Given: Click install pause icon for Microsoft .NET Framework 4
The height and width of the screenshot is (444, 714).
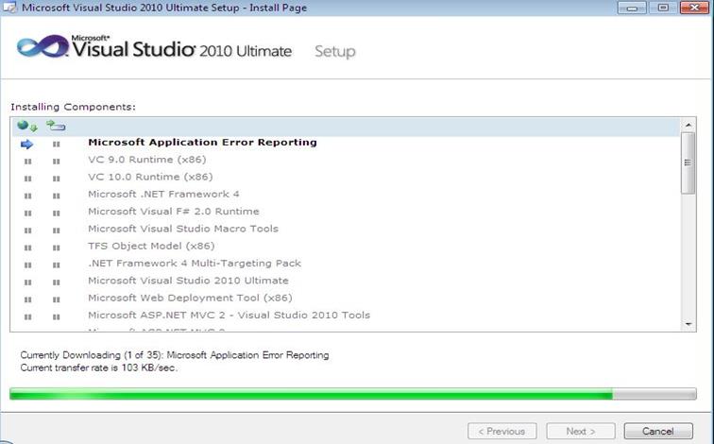Looking at the screenshot, I should coord(56,196).
